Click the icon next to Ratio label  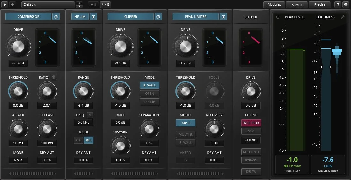[54, 77]
